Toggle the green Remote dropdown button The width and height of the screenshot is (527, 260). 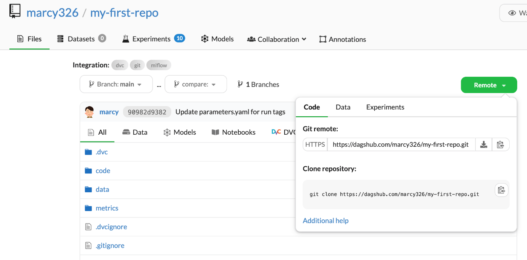(x=489, y=85)
